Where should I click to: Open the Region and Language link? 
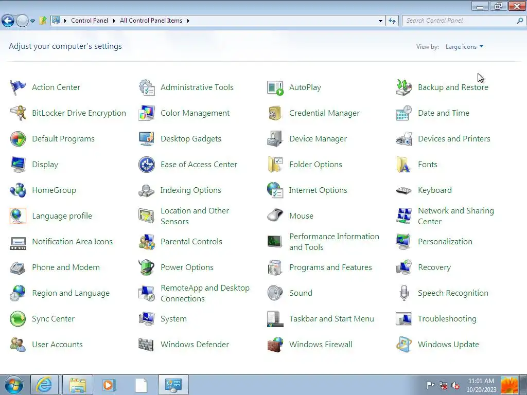tap(71, 293)
